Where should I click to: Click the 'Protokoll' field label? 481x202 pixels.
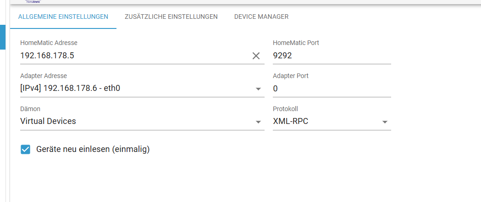(x=285, y=109)
